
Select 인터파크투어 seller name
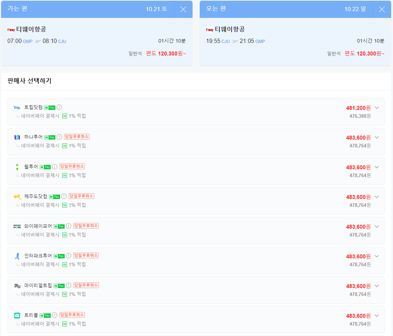click(38, 255)
